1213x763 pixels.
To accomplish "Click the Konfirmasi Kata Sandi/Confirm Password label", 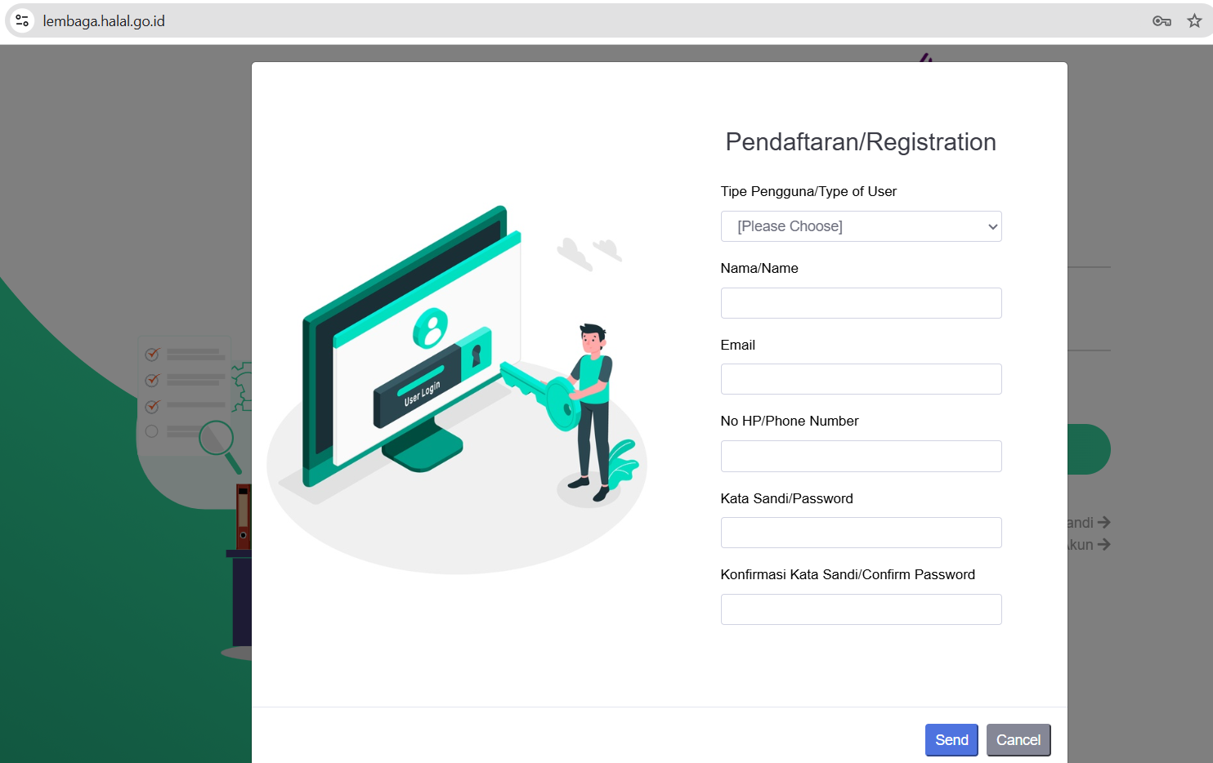I will coord(848,574).
